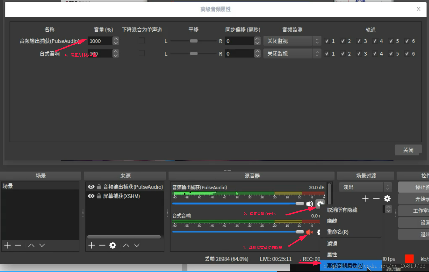Hide the 屏幕捕获(XSHM) source eye toggle
This screenshot has height=272, width=429.
click(91, 196)
